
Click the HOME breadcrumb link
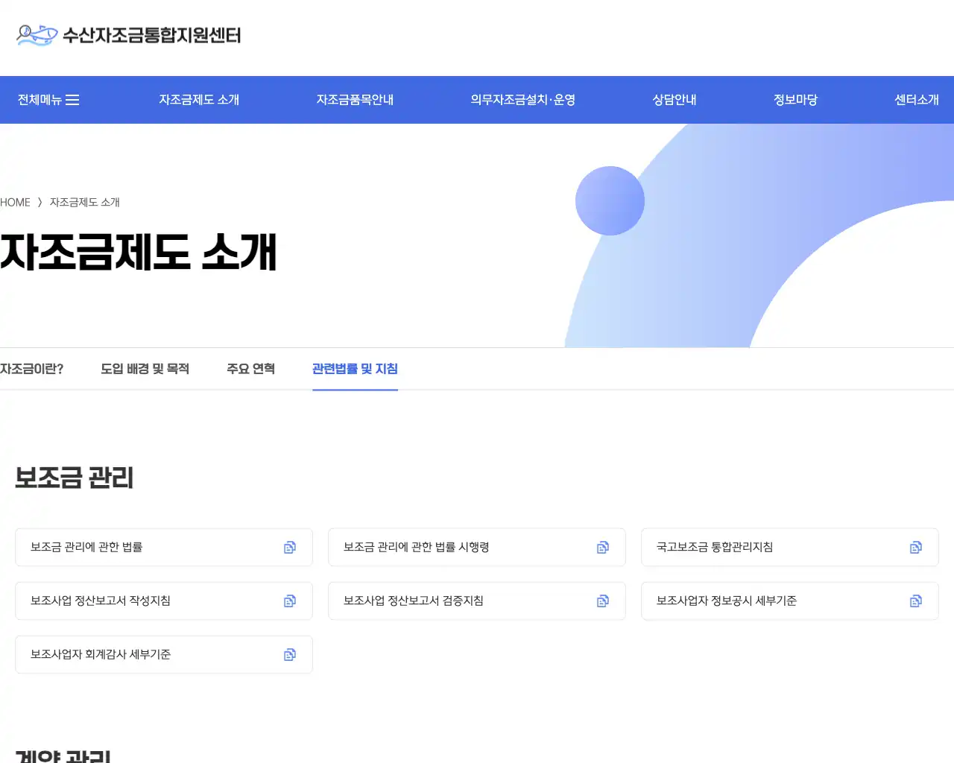15,202
